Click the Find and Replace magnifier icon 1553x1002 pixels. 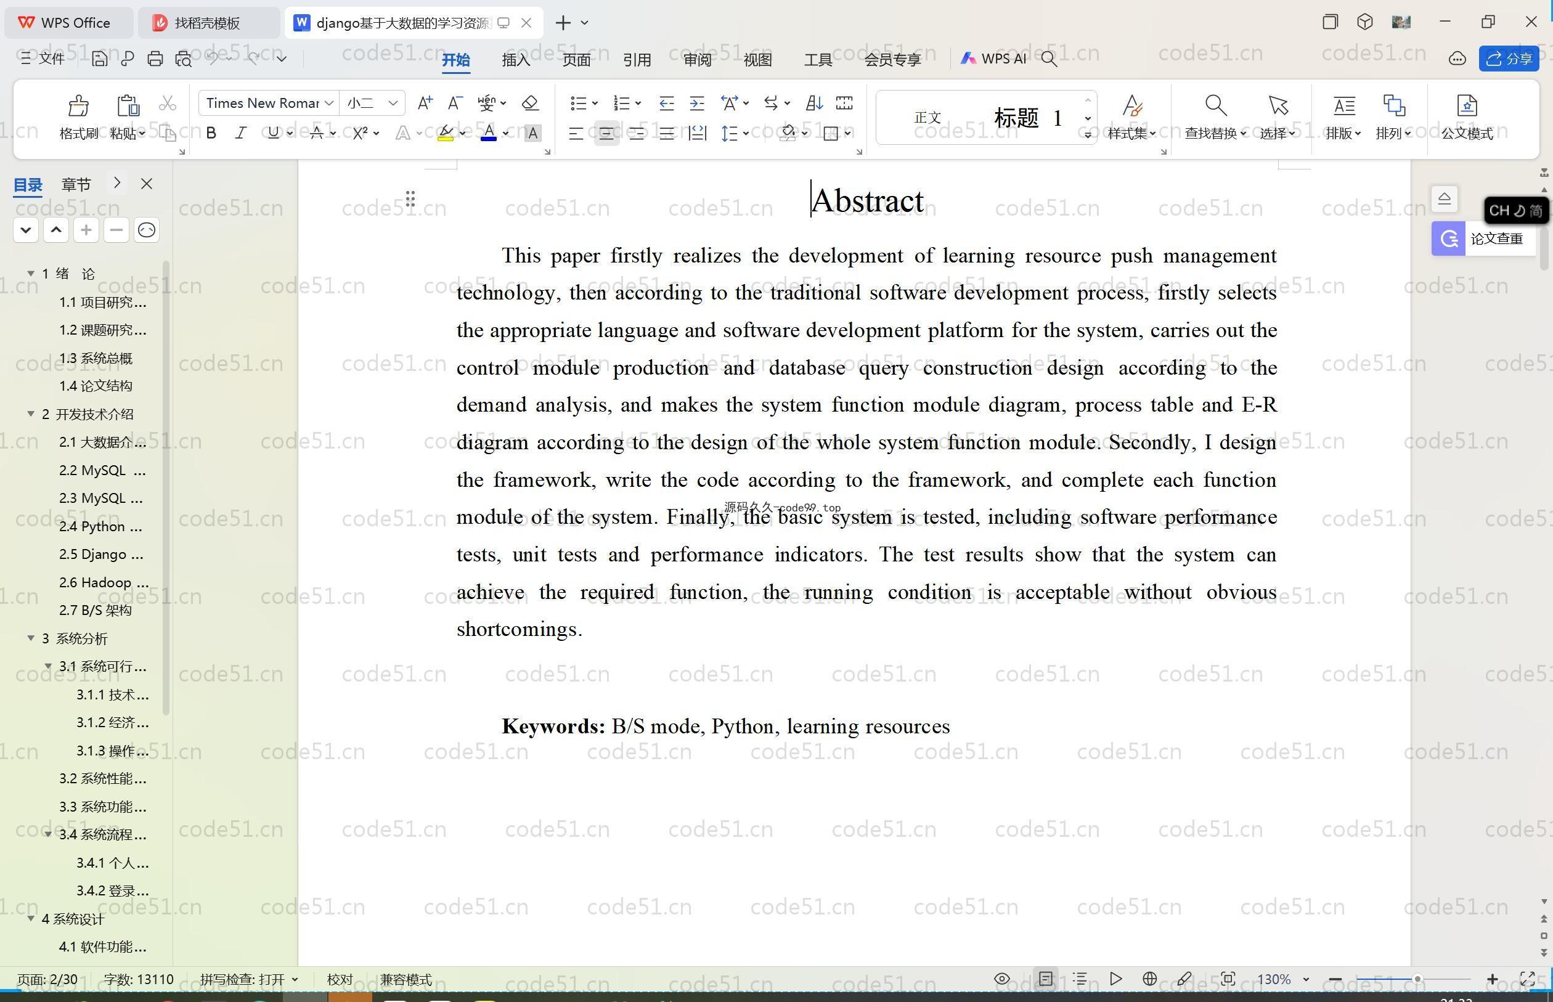[1215, 105]
